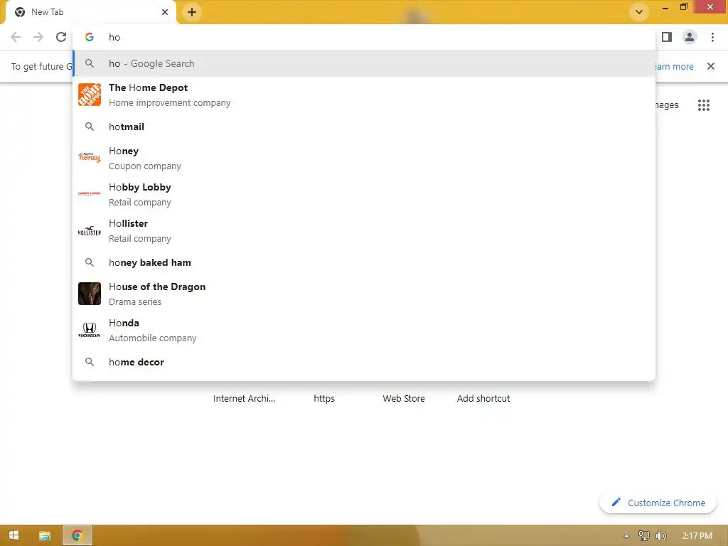Image resolution: width=728 pixels, height=546 pixels.
Task: Dismiss the info bar with X
Action: [710, 66]
